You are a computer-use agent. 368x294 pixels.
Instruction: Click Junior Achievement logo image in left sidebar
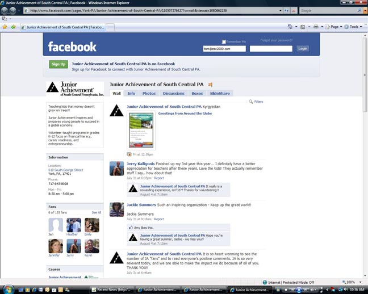pyautogui.click(x=75, y=89)
